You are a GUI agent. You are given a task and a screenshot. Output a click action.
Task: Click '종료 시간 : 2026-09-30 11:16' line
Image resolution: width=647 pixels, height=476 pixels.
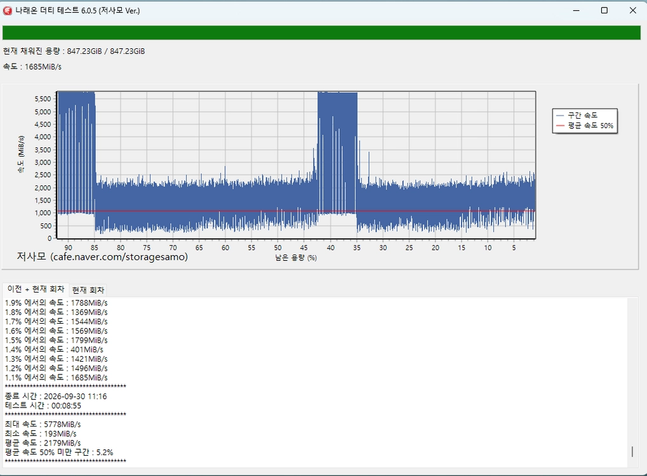click(56, 397)
